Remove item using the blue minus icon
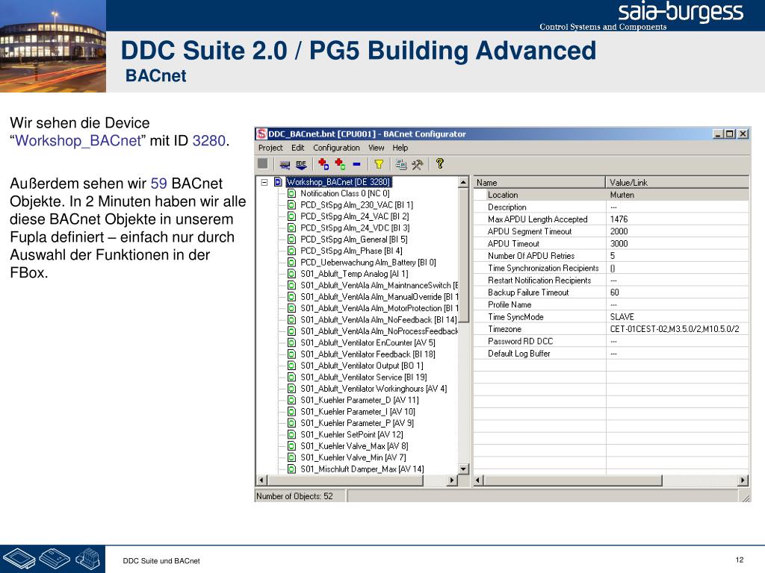This screenshot has width=765, height=573. tap(356, 164)
